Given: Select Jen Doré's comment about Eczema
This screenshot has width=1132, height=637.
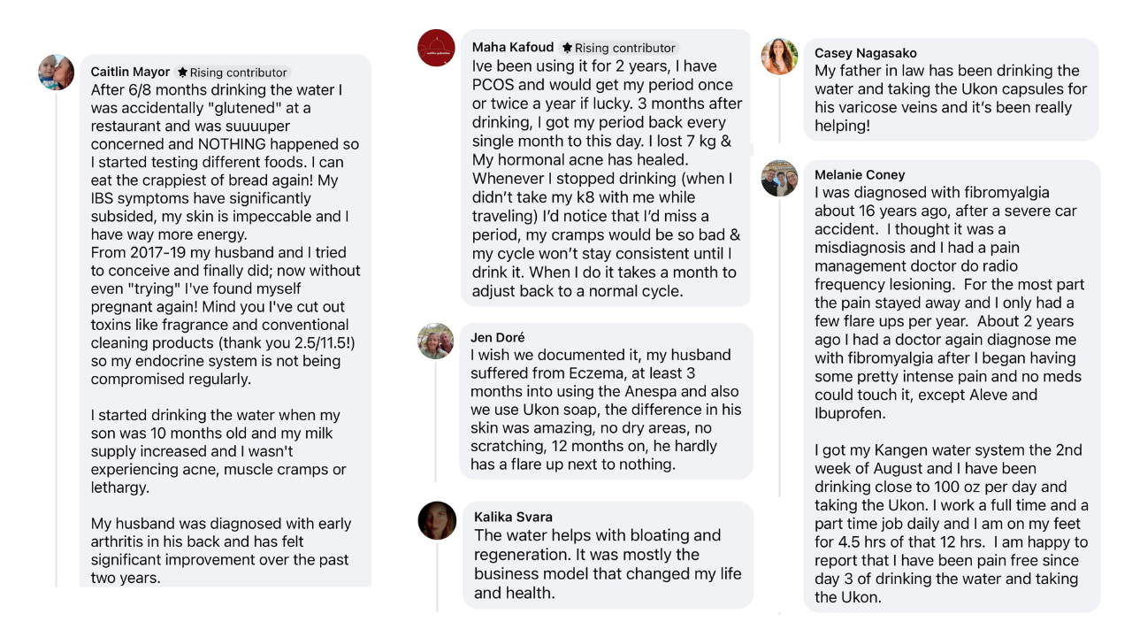Looking at the screenshot, I should (x=607, y=401).
